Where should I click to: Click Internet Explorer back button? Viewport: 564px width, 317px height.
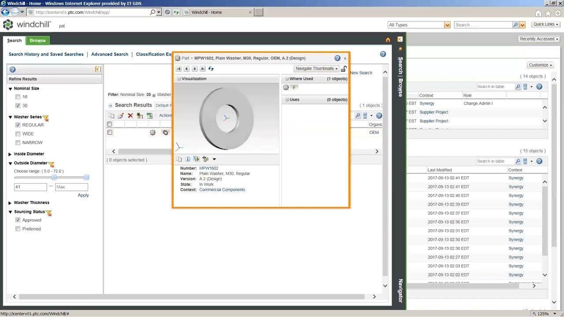click(5, 12)
